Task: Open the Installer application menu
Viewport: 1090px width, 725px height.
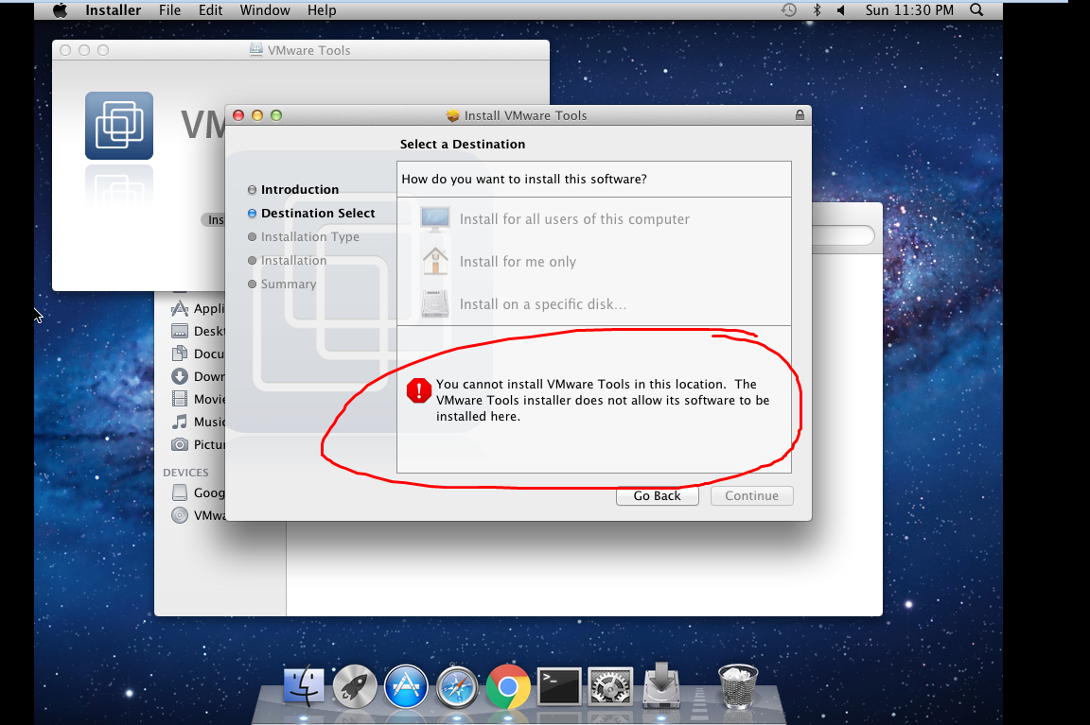Action: pyautogui.click(x=113, y=10)
